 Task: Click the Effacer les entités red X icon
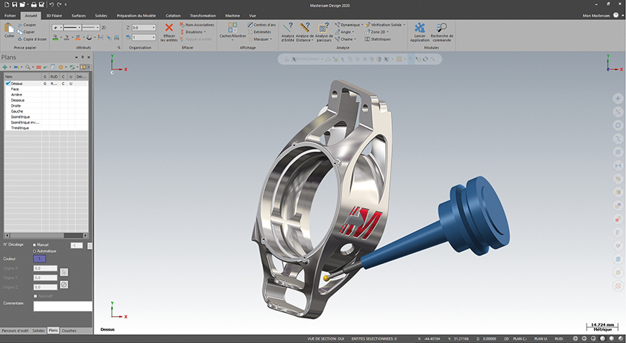click(169, 28)
